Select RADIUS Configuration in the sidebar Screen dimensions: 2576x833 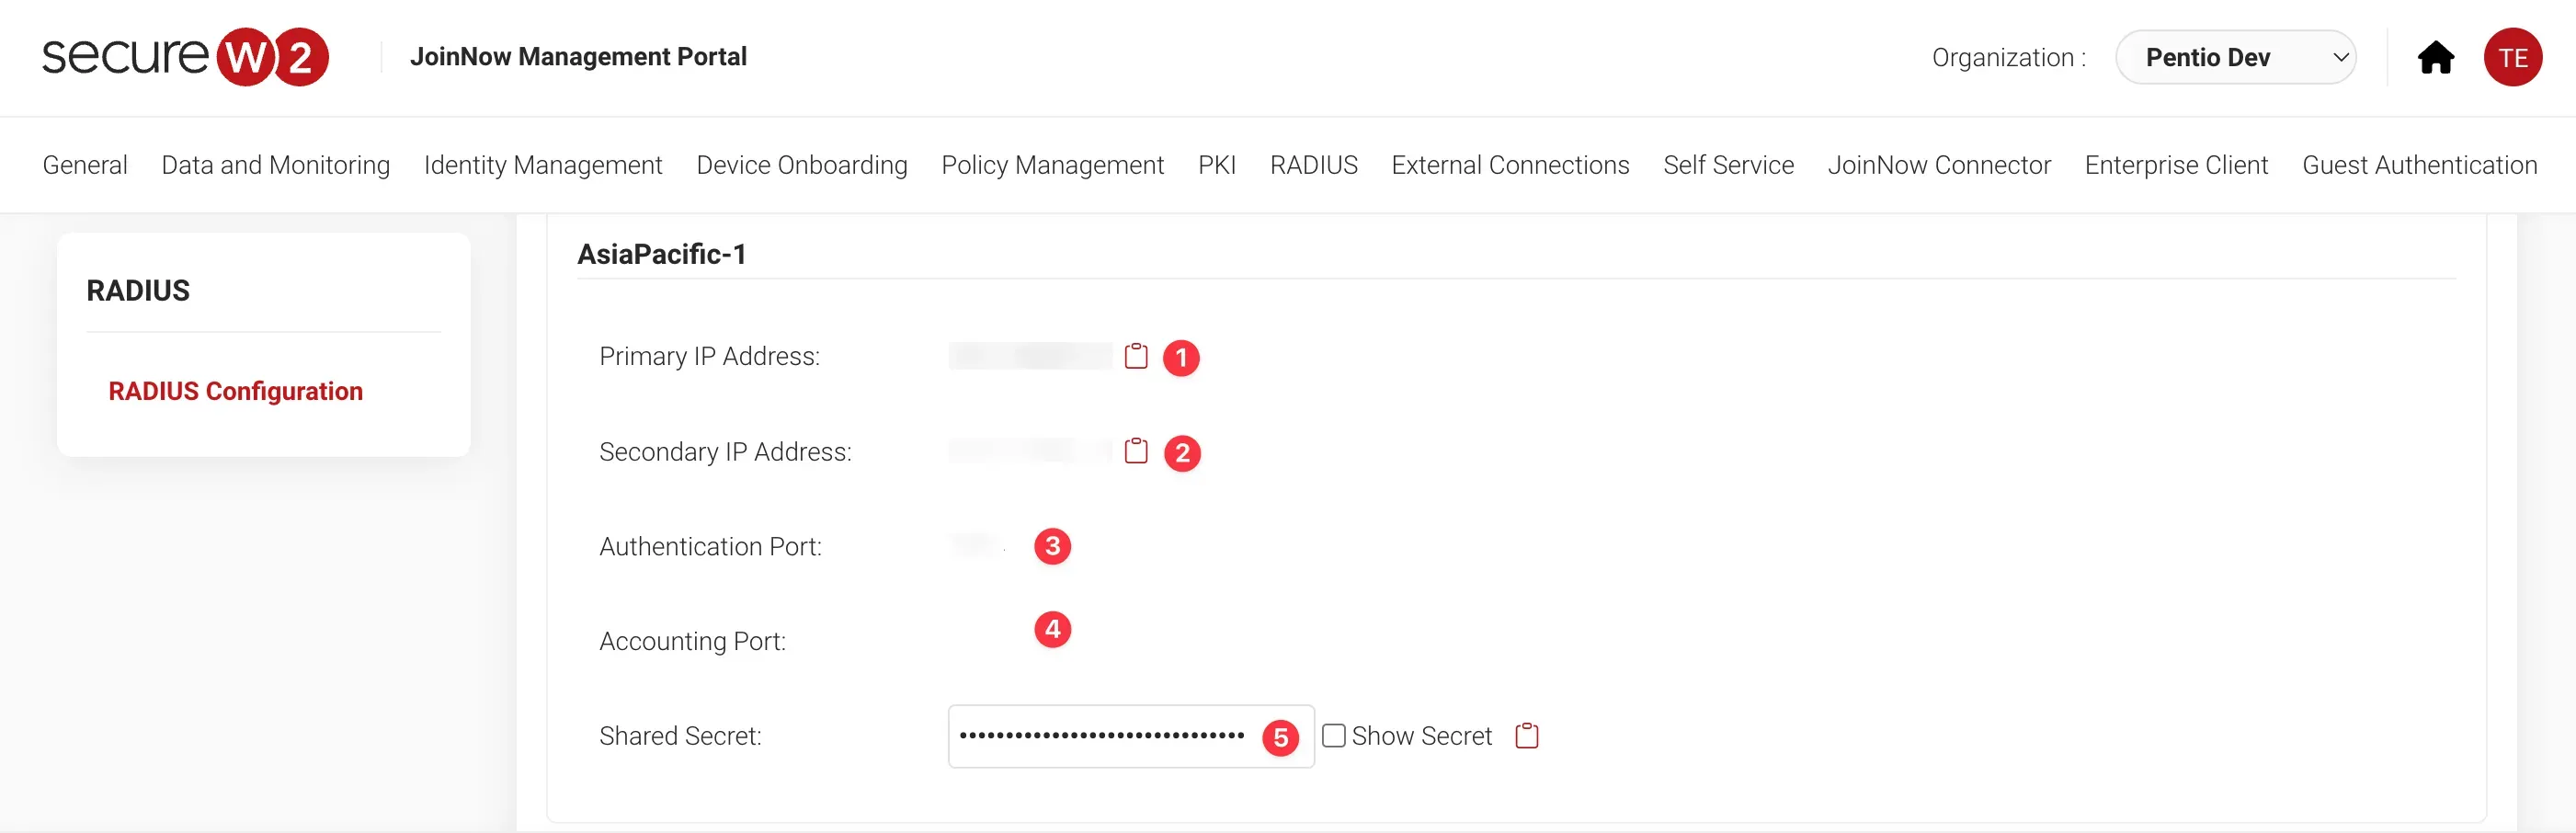(x=235, y=391)
